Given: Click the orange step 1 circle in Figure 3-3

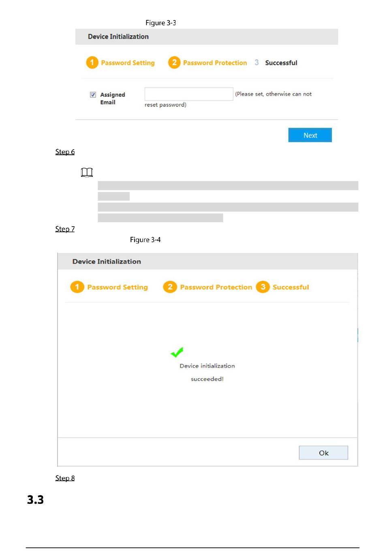Looking at the screenshot, I should point(92,62).
